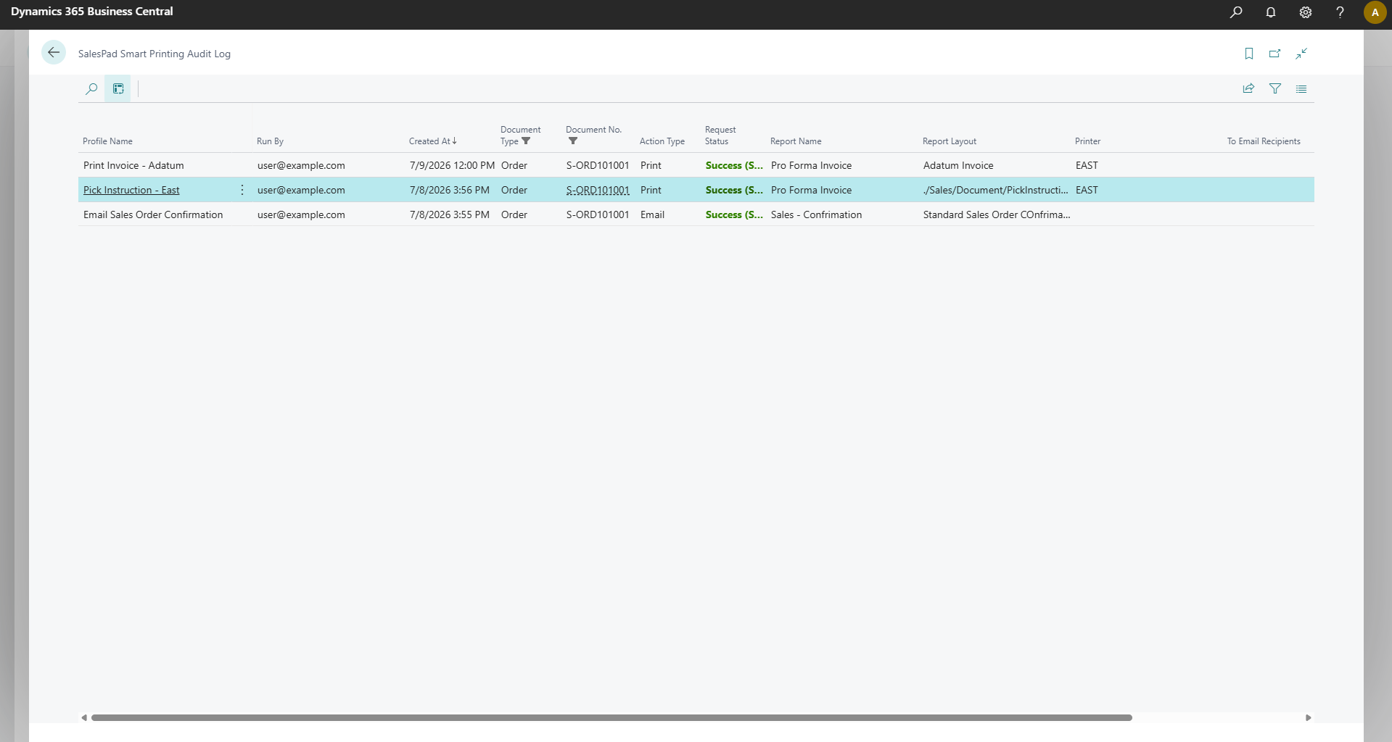This screenshot has width=1392, height=742.
Task: Open the user account avatar
Action: [x=1375, y=12]
